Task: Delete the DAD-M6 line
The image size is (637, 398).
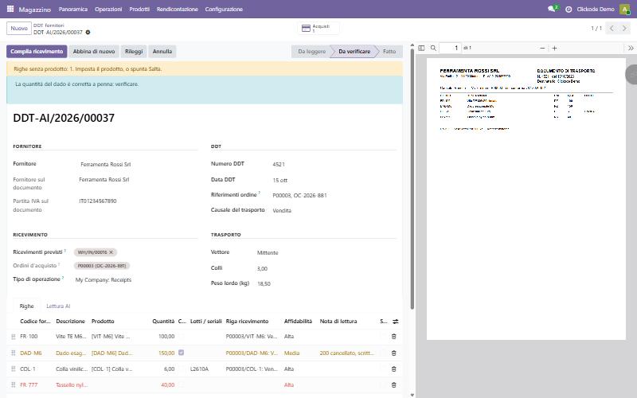Action: [x=393, y=353]
